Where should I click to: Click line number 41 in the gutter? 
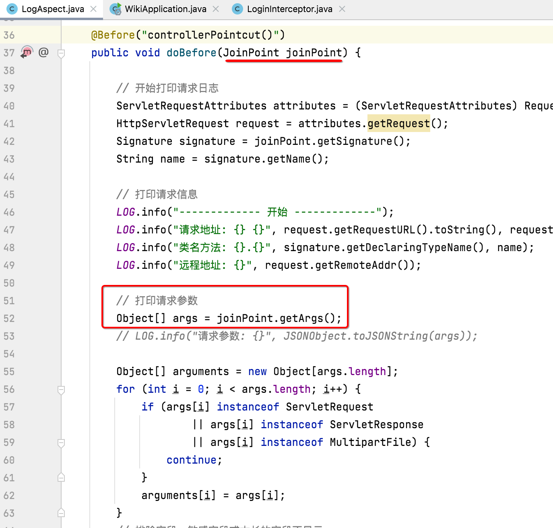pyautogui.click(x=9, y=124)
